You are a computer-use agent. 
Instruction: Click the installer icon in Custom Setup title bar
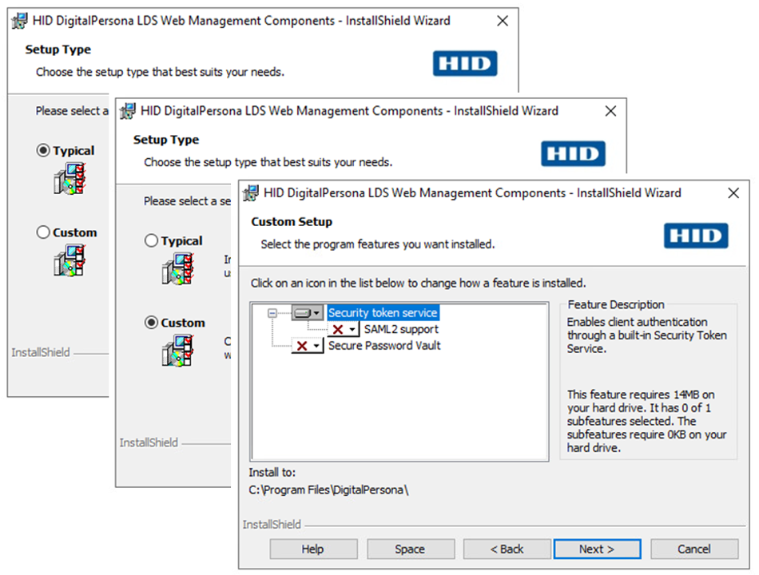pos(251,193)
